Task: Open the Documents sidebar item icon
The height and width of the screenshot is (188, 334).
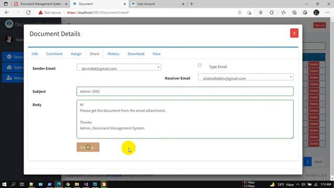Action: pyautogui.click(x=9, y=57)
